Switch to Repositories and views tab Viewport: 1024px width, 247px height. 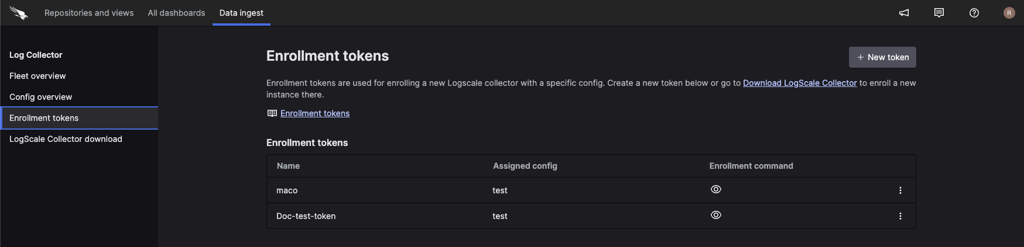89,13
